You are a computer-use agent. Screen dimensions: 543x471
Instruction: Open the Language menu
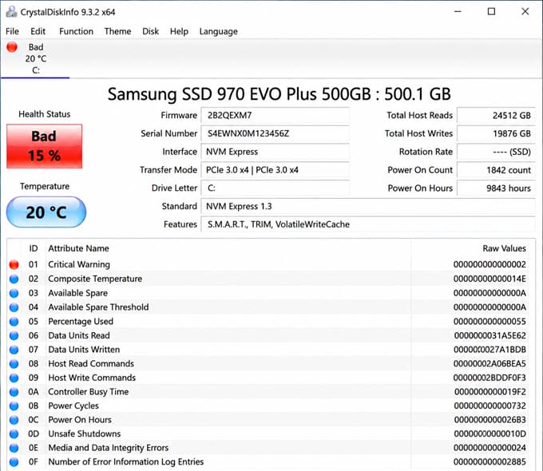coord(219,31)
